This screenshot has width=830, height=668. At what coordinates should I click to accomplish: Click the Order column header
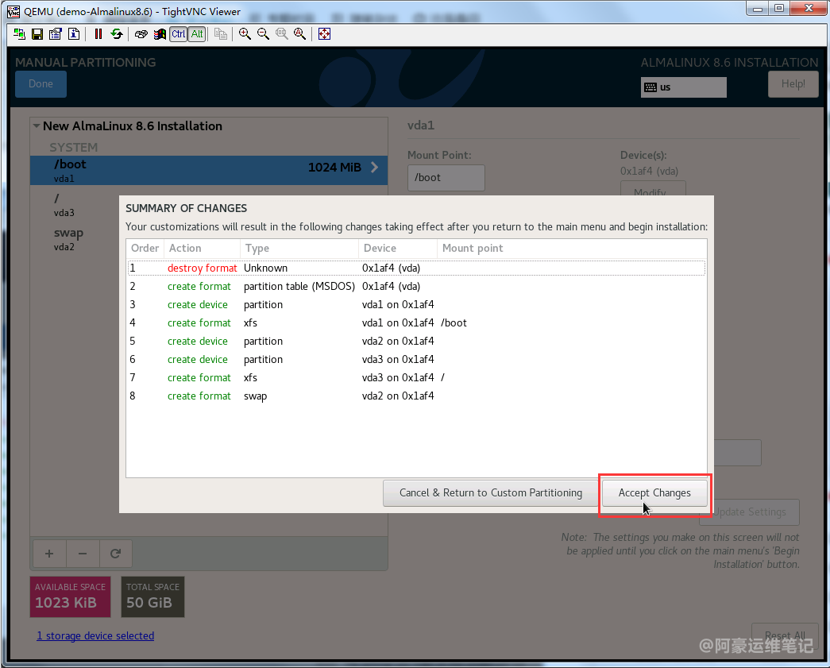tap(145, 249)
